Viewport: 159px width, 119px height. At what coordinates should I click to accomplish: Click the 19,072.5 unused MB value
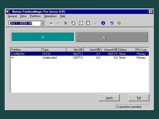(113, 54)
